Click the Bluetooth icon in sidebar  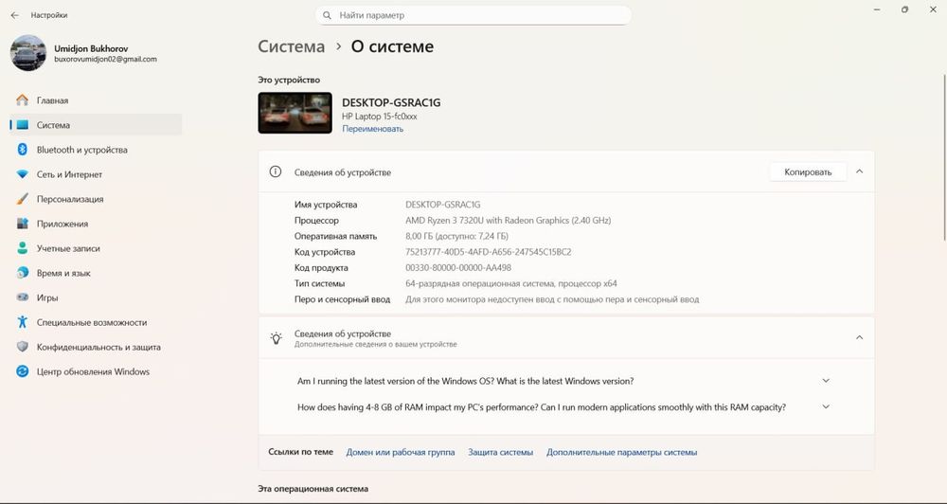tap(23, 150)
